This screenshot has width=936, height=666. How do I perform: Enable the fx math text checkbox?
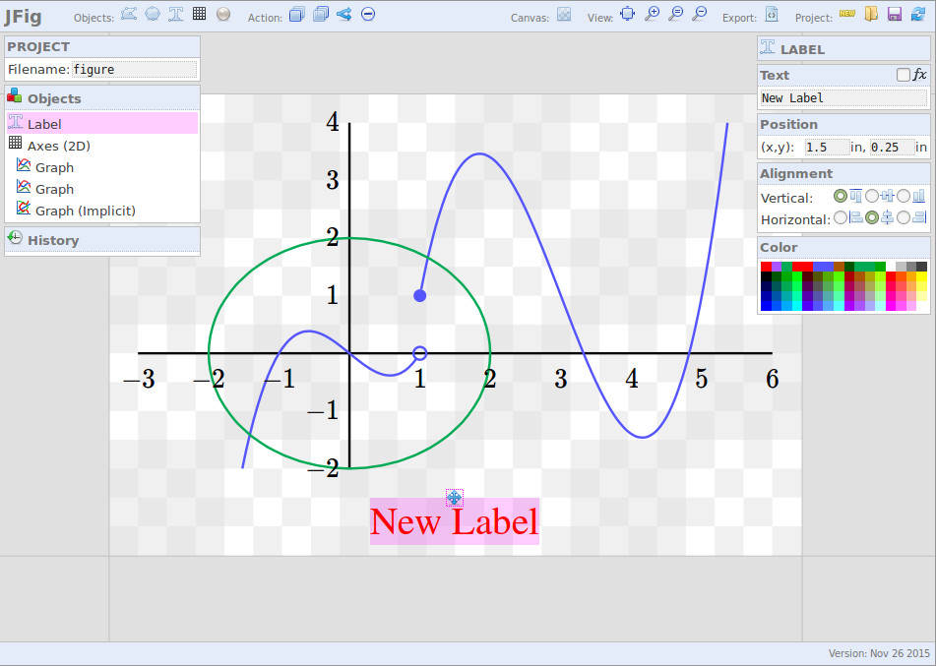click(904, 75)
